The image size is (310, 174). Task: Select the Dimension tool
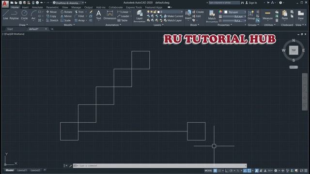click(110, 15)
